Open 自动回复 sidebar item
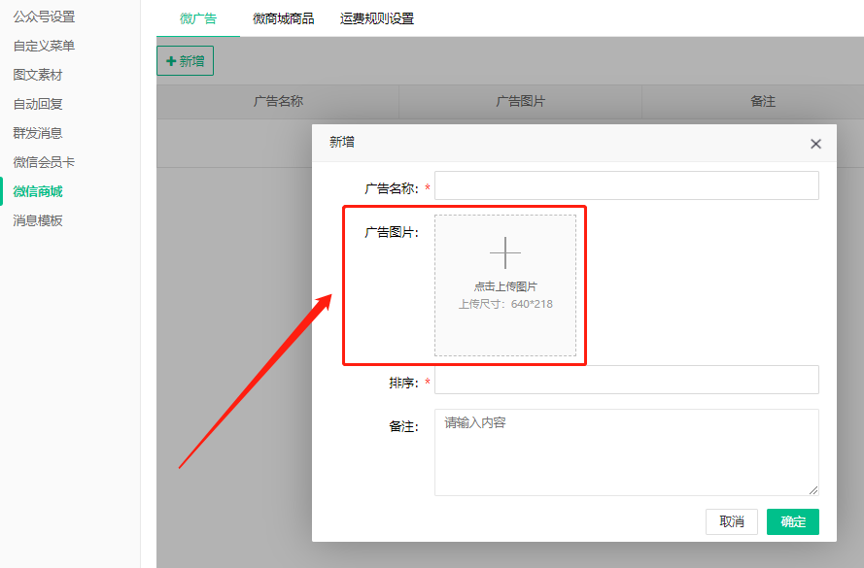 (38, 104)
